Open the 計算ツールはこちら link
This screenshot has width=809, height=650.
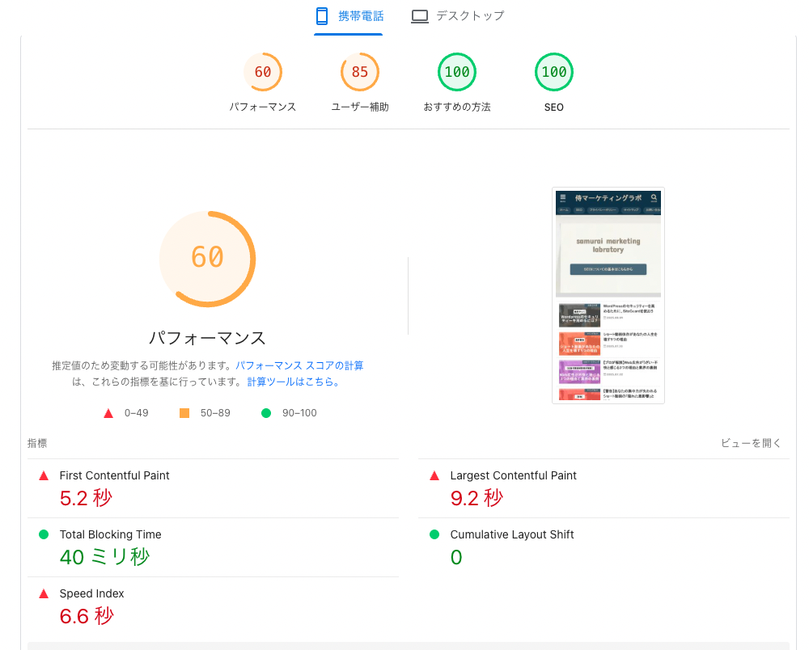[293, 382]
